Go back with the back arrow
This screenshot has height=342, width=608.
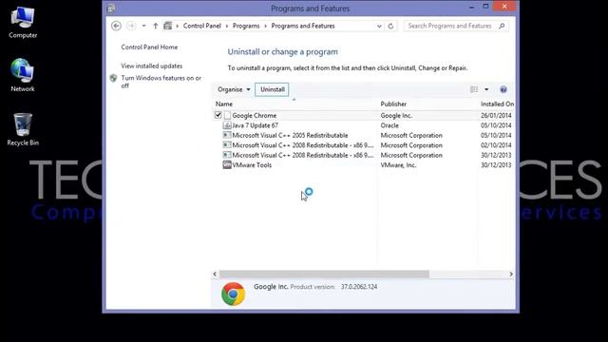coord(116,26)
